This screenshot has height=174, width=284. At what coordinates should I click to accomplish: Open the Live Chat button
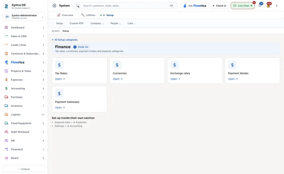point(243,6)
